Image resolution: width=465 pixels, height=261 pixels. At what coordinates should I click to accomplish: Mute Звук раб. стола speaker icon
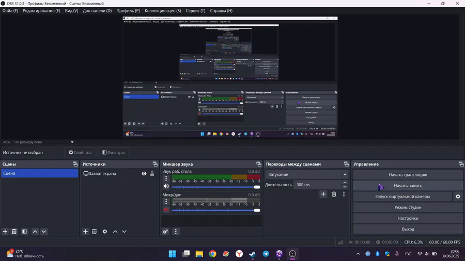tap(166, 186)
